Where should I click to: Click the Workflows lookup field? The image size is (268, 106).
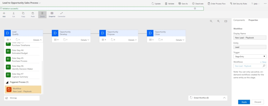pyautogui.click(x=250, y=66)
